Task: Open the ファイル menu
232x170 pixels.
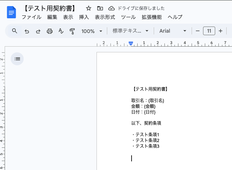Action: click(31, 17)
